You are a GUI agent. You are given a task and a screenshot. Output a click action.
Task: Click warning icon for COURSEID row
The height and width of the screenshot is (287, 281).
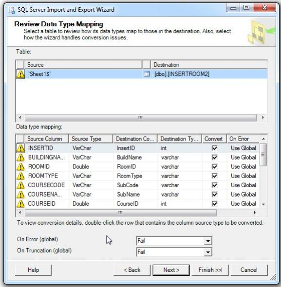tap(20, 203)
